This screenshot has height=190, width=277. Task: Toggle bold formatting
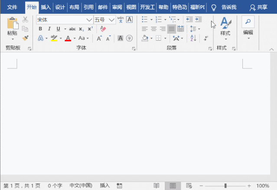click(40, 29)
